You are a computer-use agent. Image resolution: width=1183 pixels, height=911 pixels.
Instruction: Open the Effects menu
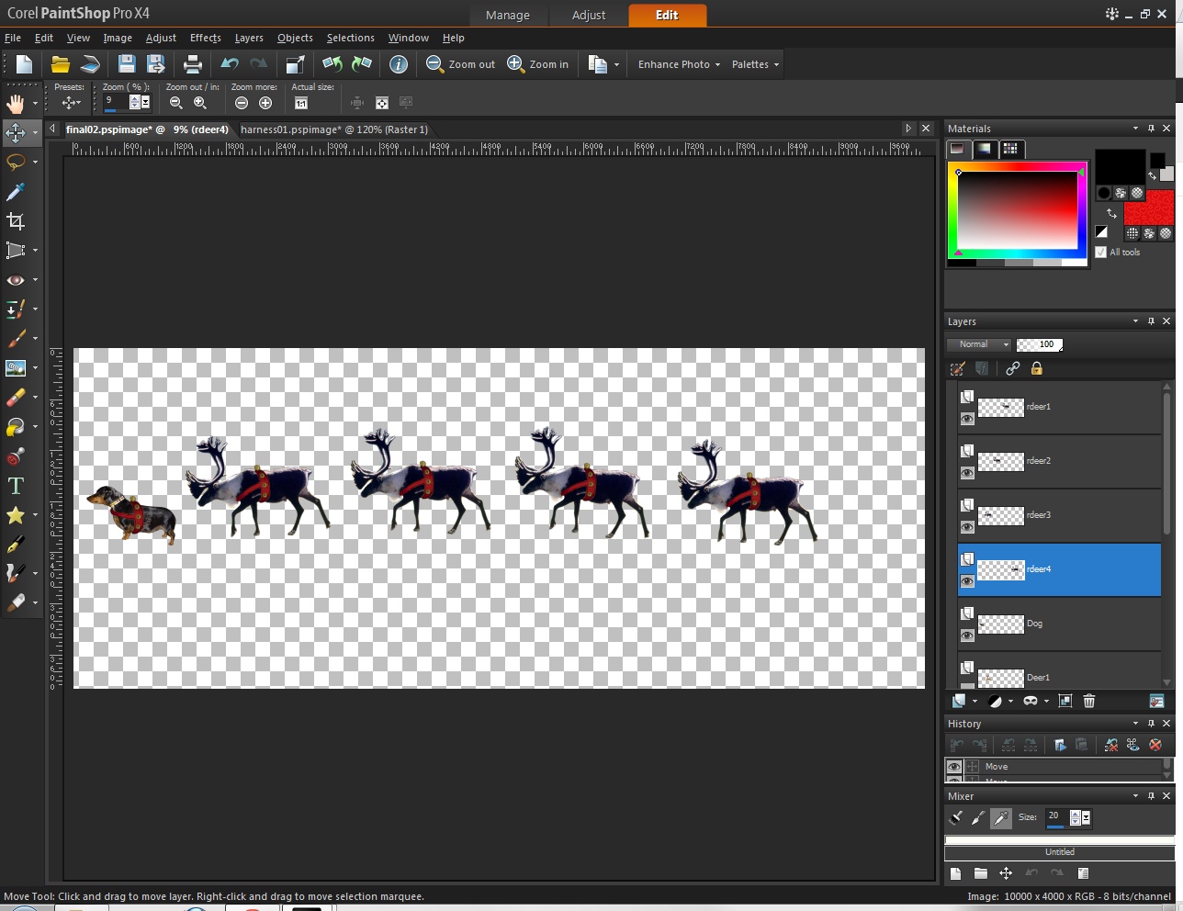(206, 38)
